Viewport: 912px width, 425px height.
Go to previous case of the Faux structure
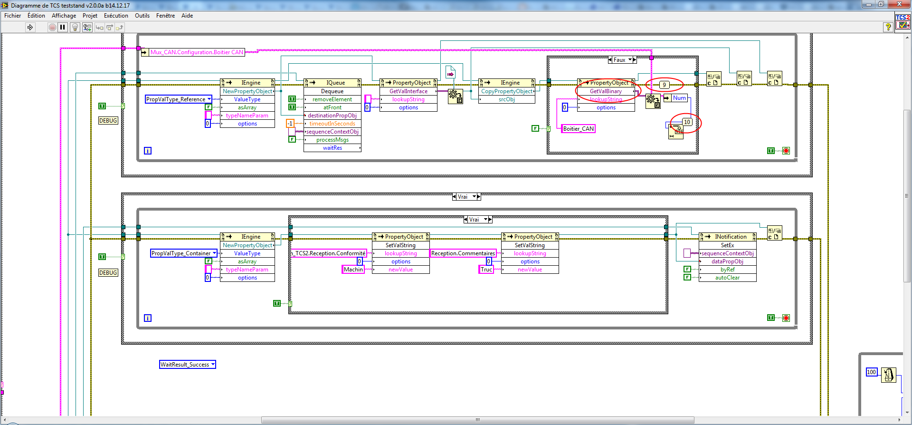click(610, 60)
